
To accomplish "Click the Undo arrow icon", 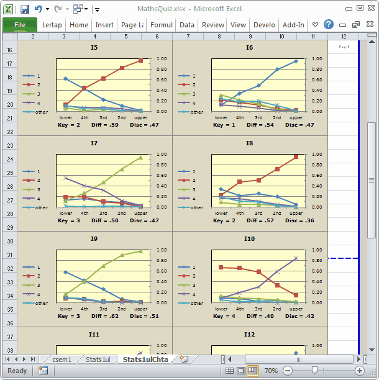I will (39, 9).
